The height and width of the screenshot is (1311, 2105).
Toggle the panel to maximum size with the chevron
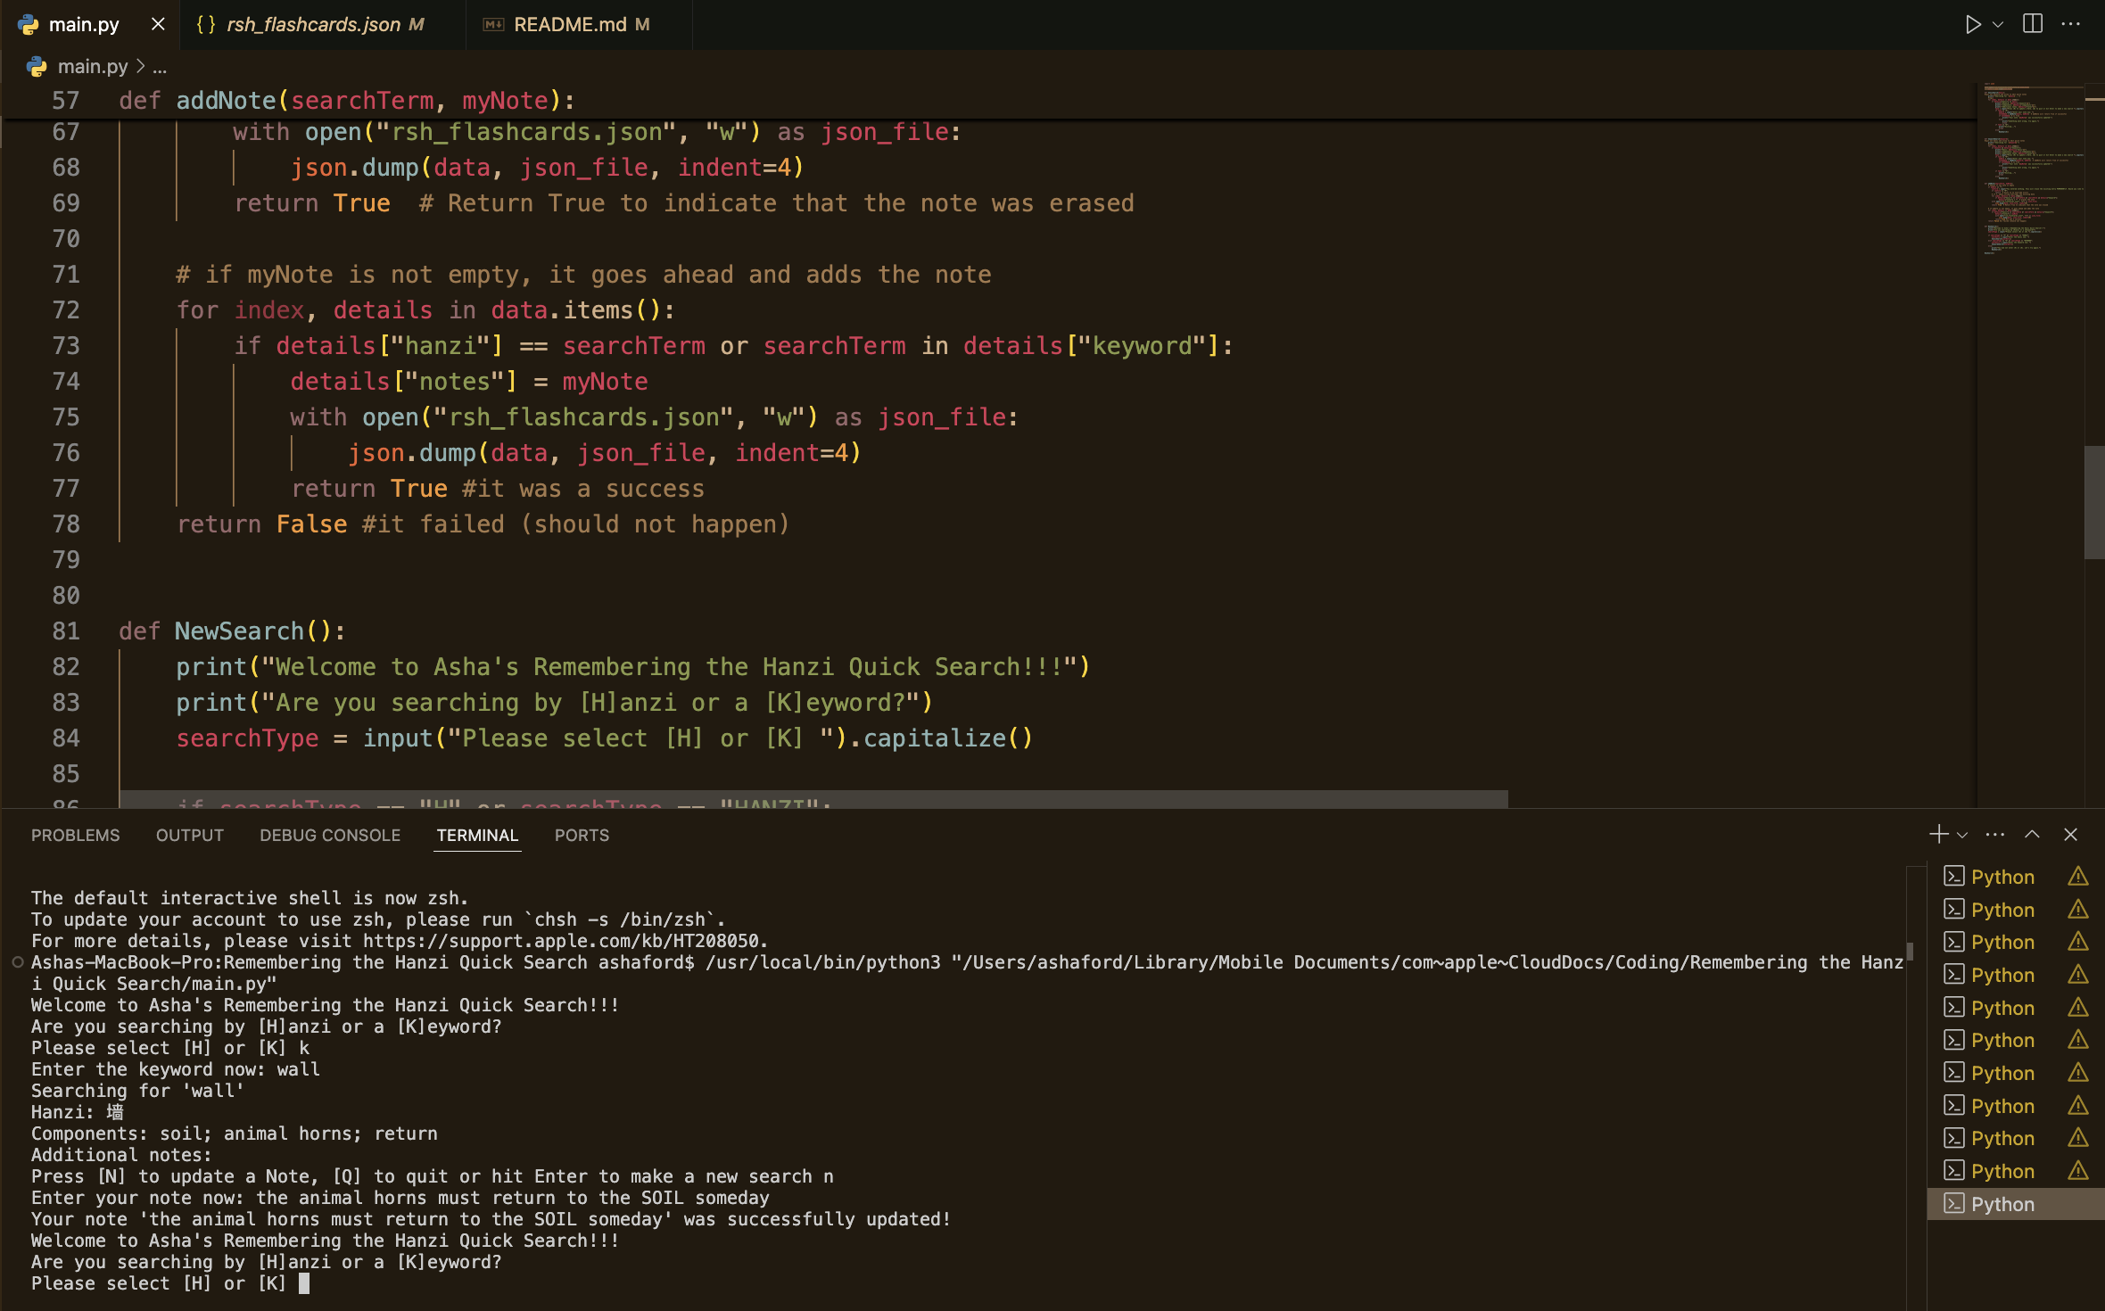(2032, 835)
